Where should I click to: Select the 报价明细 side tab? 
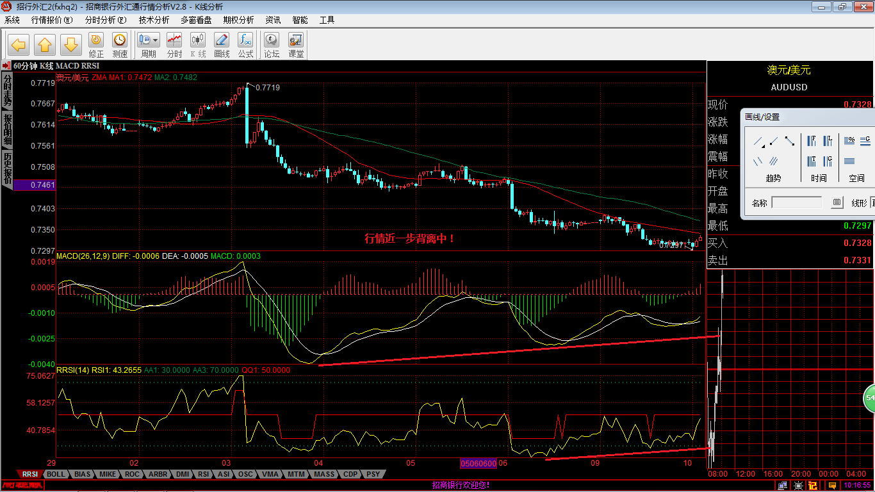[x=8, y=130]
